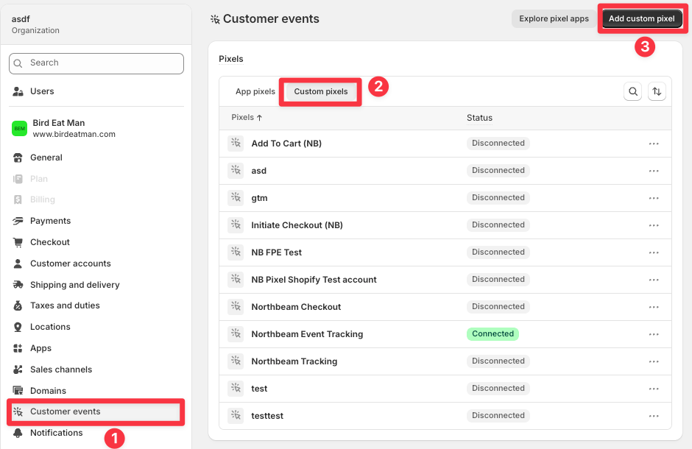Click the pixel icon beside NB FPE Test
692x449 pixels.
click(x=236, y=252)
